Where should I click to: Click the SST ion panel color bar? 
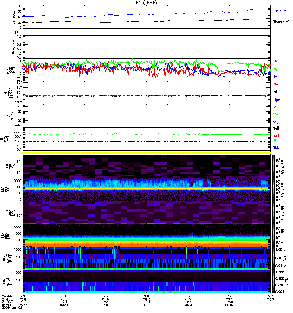tap(273, 166)
